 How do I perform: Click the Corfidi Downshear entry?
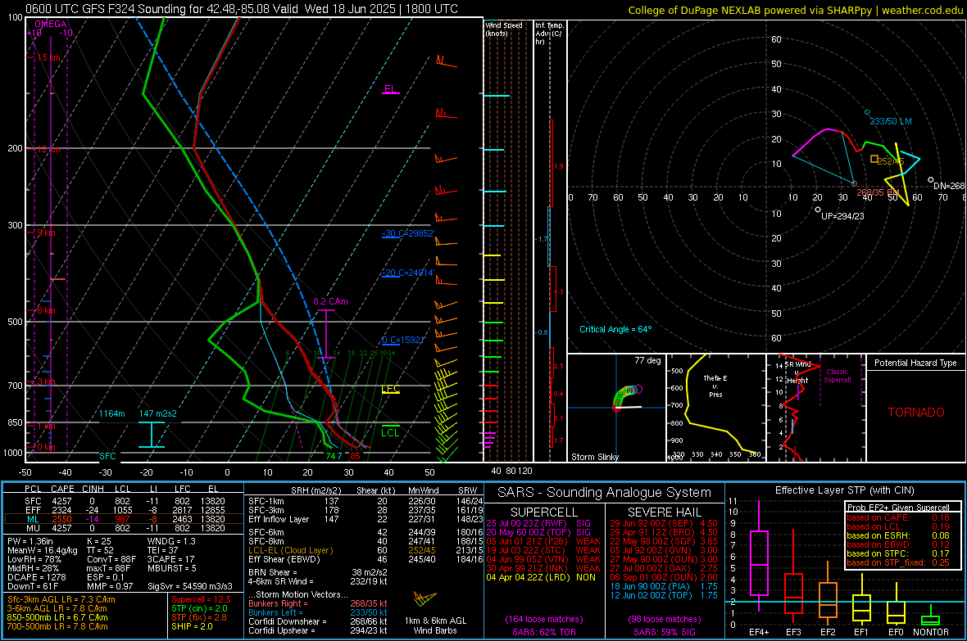coord(318,621)
